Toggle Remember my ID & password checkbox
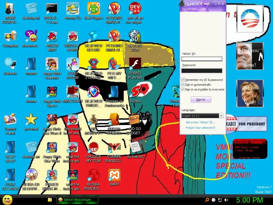 (x=183, y=80)
